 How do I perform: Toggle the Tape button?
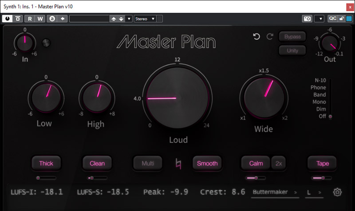pyautogui.click(x=323, y=163)
